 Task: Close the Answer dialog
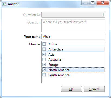[x=103, y=3]
